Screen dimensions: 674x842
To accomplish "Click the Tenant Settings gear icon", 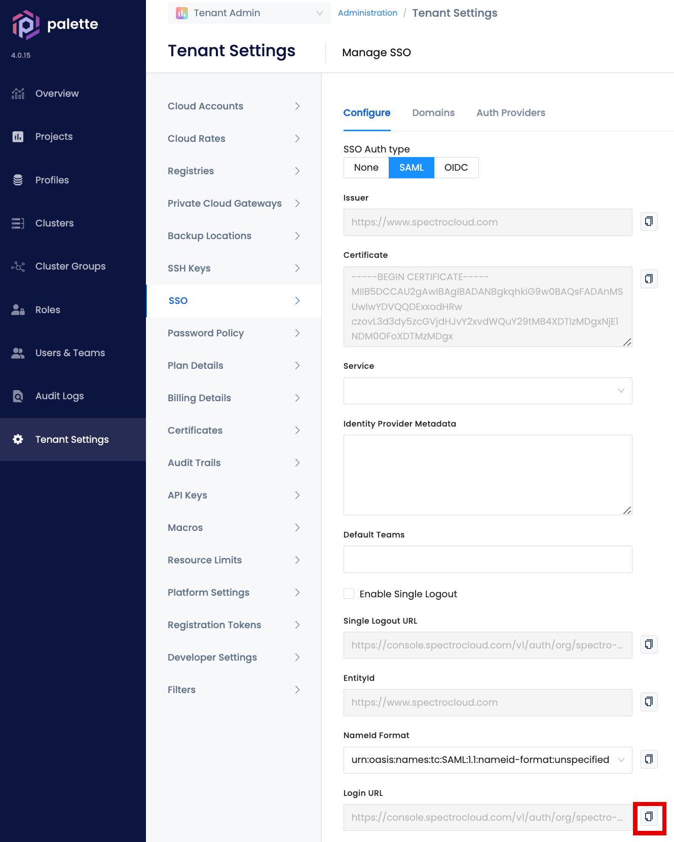I will pos(18,439).
